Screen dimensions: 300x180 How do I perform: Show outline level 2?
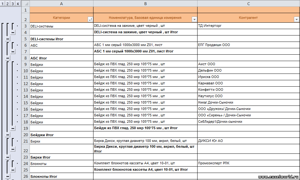pyautogui.click(x=7, y=4)
